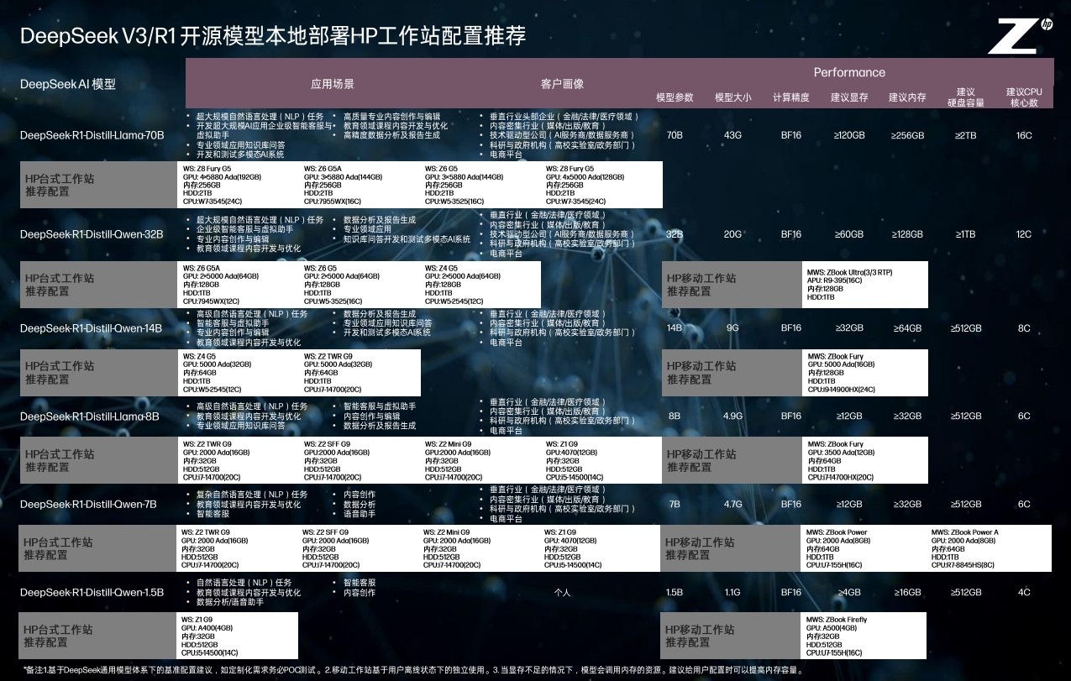This screenshot has height=681, width=1071.
Task: Click the DeepSeek-R1-Distill-Qwen-14B model name
Action: click(91, 328)
